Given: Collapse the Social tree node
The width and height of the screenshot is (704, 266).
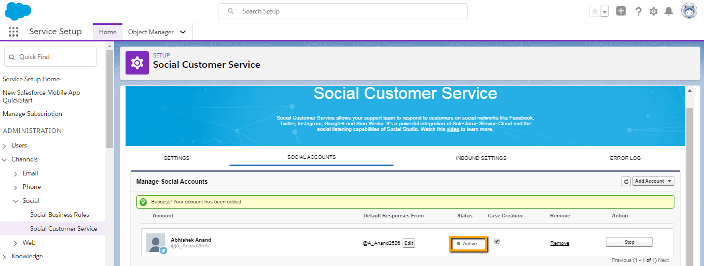Looking at the screenshot, I should coord(16,201).
